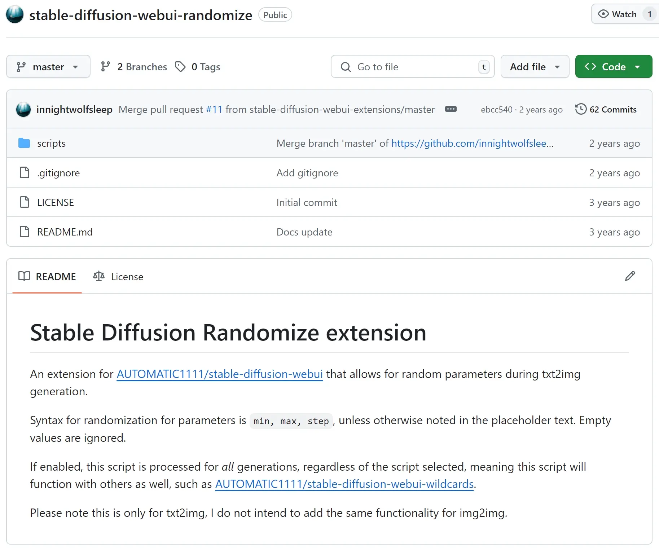Screen dimensions: 659x550
Task: Click the scripts folder icon
Action: [24, 143]
